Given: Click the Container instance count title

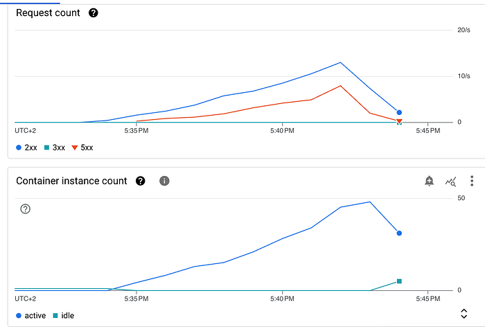Looking at the screenshot, I should [x=71, y=181].
